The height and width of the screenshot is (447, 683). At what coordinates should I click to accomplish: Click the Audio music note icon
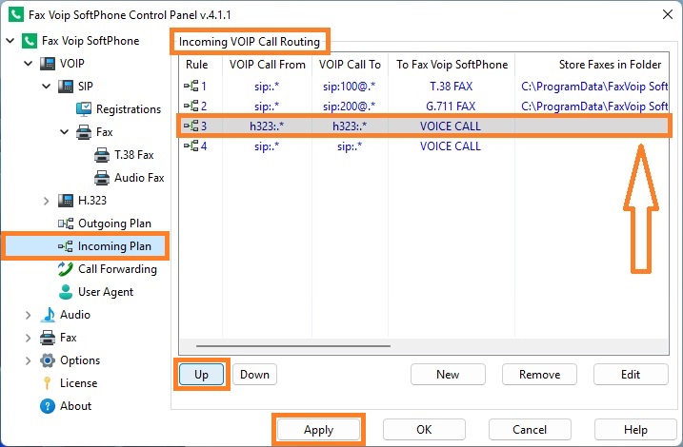tap(48, 315)
